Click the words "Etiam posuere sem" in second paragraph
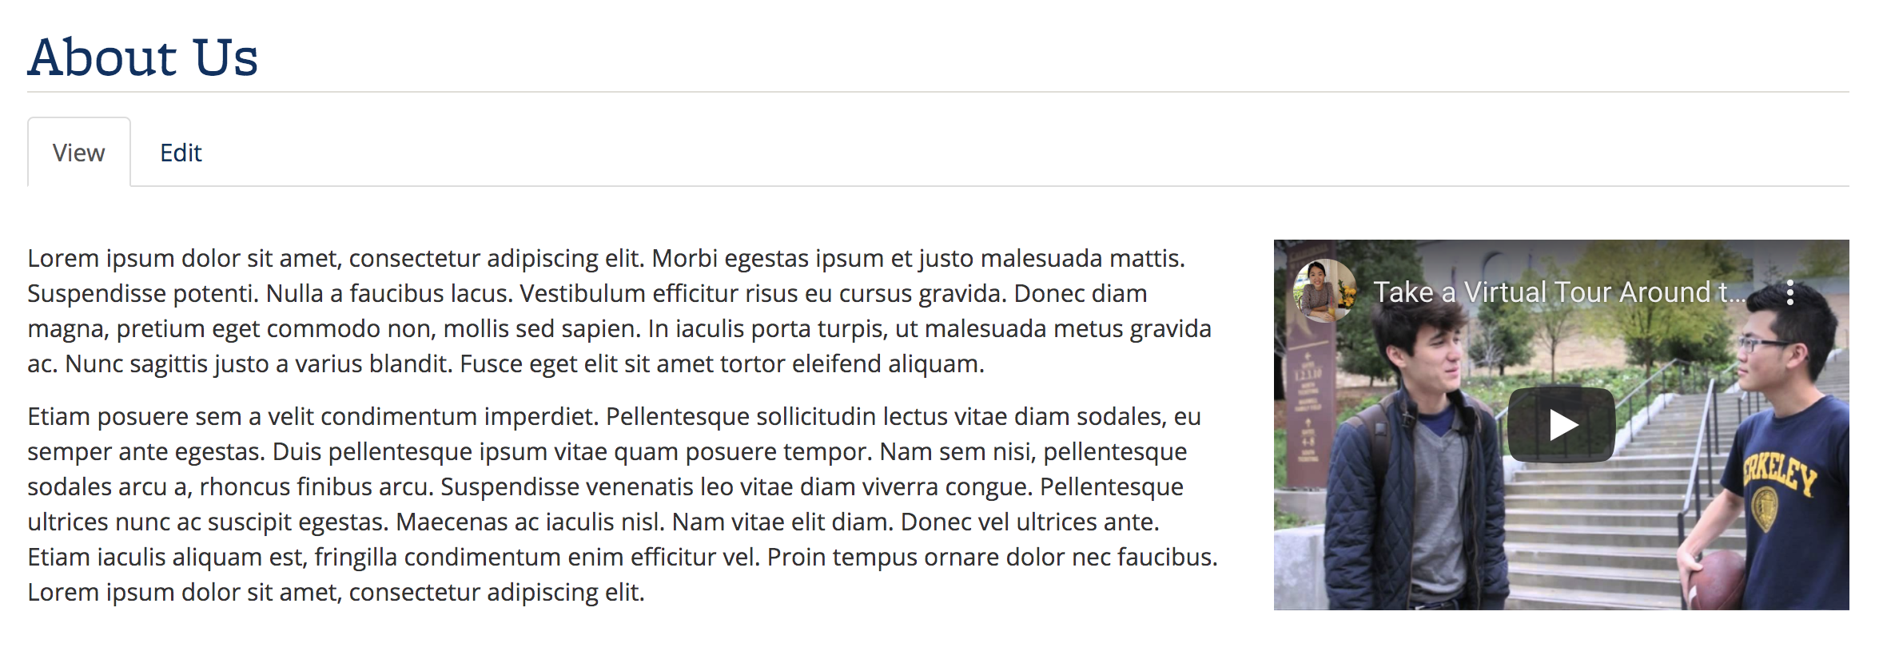This screenshot has height=663, width=1883. (134, 417)
